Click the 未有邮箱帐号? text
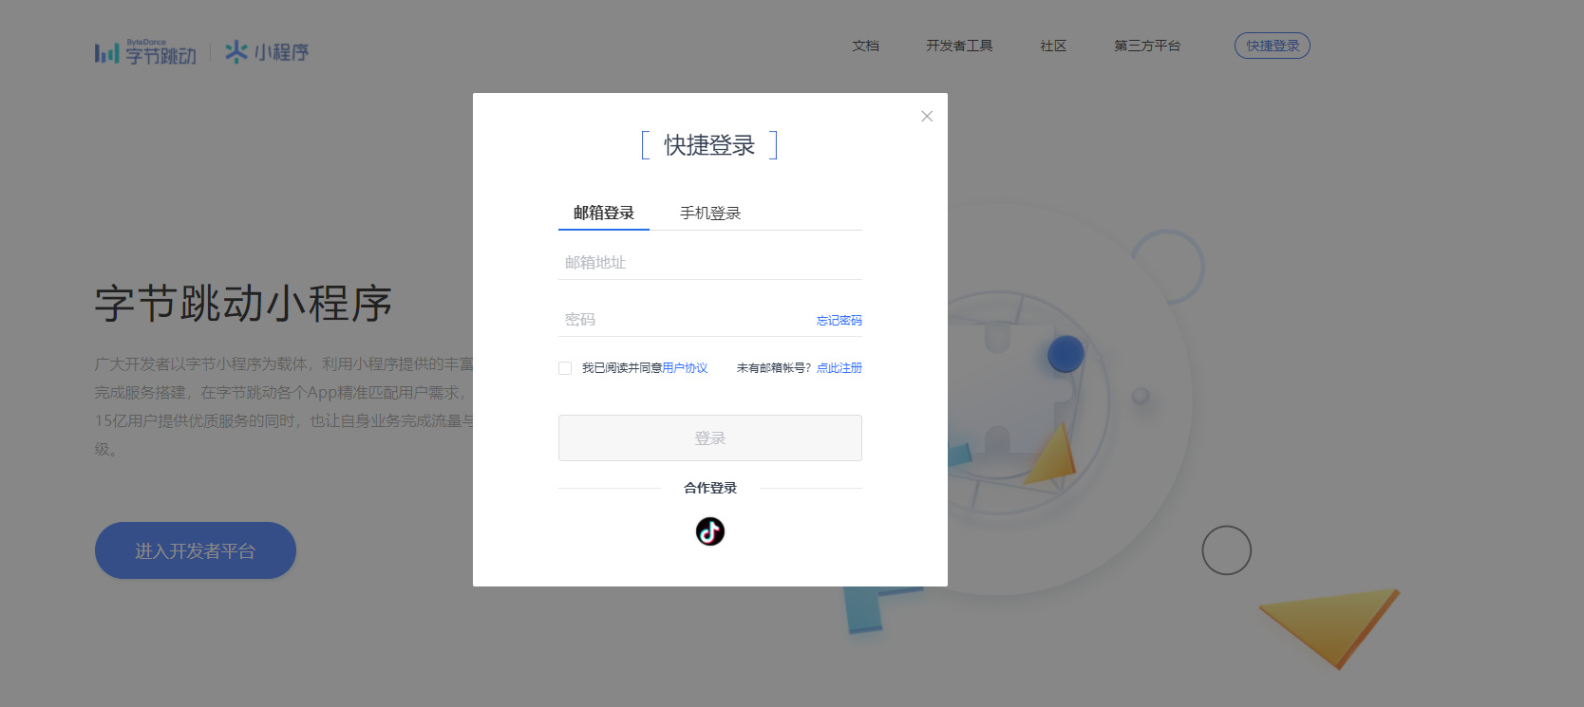 pyautogui.click(x=774, y=368)
